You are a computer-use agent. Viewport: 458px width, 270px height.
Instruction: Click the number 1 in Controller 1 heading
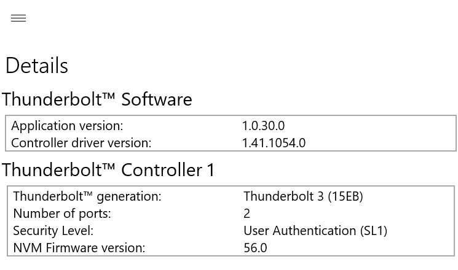click(x=211, y=170)
